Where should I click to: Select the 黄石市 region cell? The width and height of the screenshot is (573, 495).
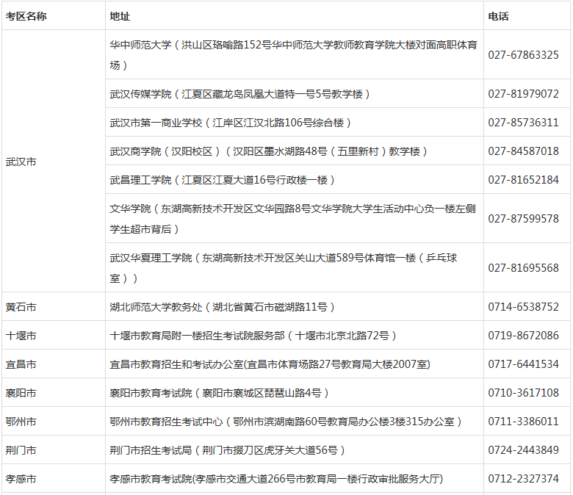tap(54, 306)
